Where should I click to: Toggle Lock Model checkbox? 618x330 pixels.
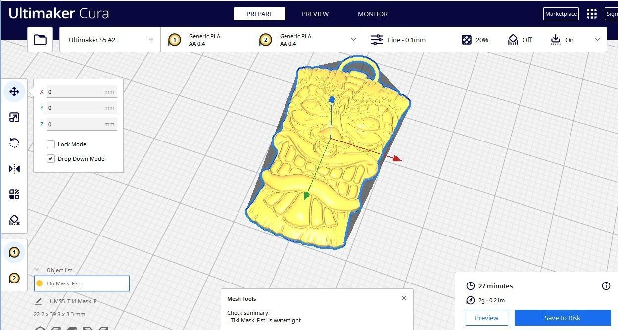[50, 144]
